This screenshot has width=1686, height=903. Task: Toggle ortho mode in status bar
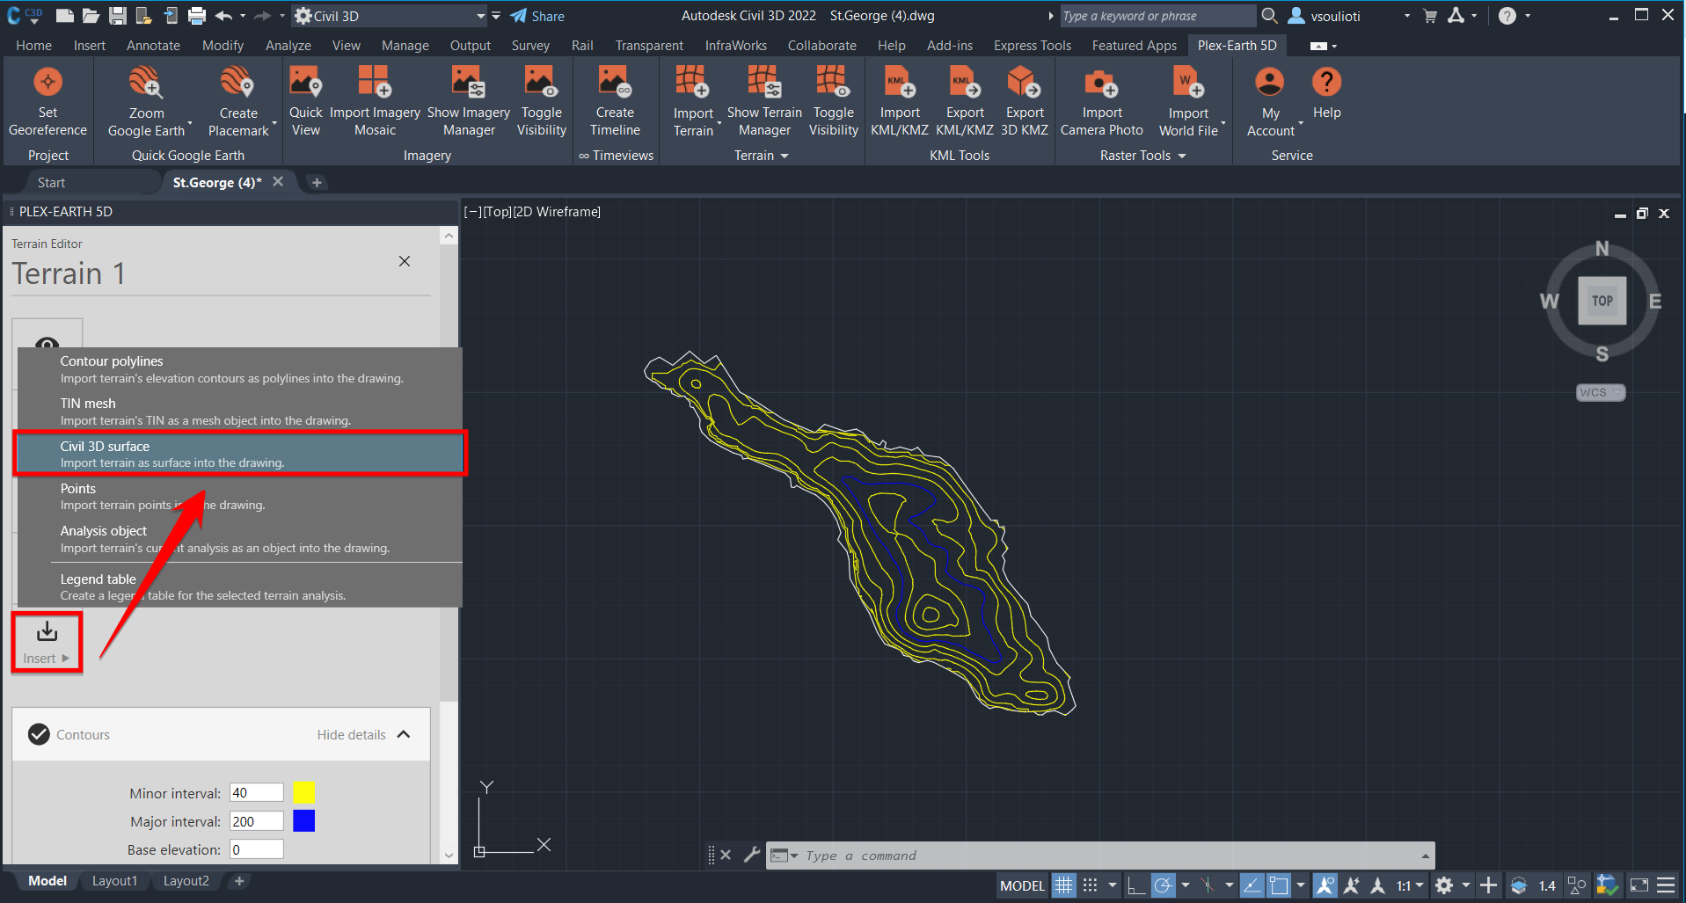(1136, 885)
